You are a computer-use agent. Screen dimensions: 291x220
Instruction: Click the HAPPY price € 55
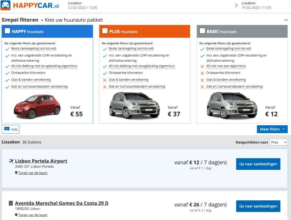(76, 114)
